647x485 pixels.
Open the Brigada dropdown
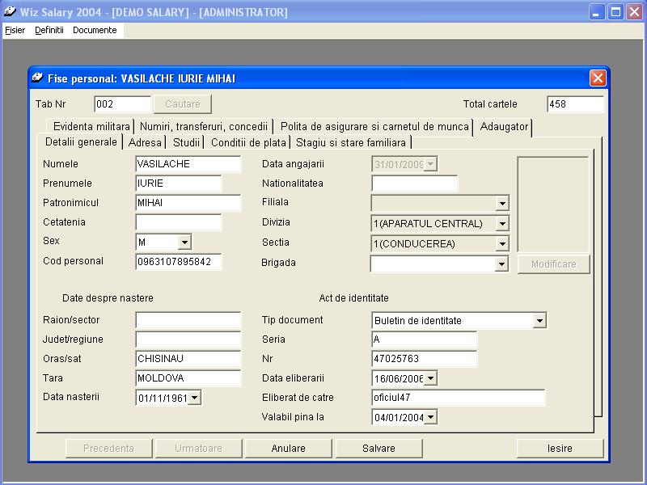pyautogui.click(x=502, y=264)
